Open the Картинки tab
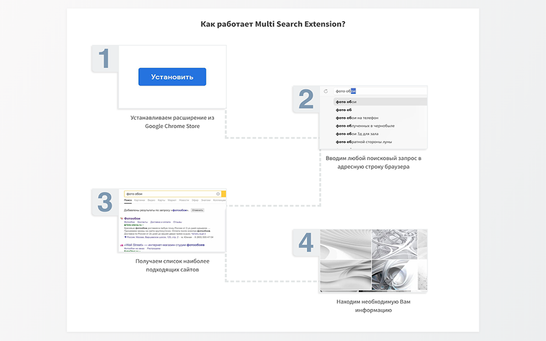The height and width of the screenshot is (341, 546). pos(140,200)
